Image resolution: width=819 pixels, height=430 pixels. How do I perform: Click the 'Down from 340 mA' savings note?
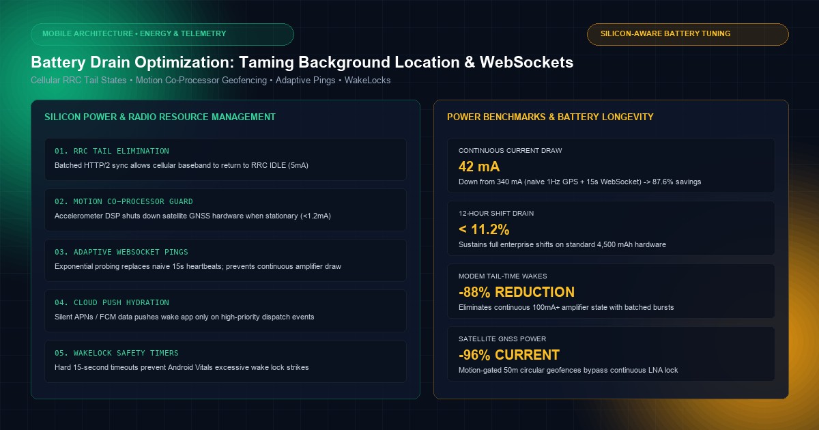[580, 182]
